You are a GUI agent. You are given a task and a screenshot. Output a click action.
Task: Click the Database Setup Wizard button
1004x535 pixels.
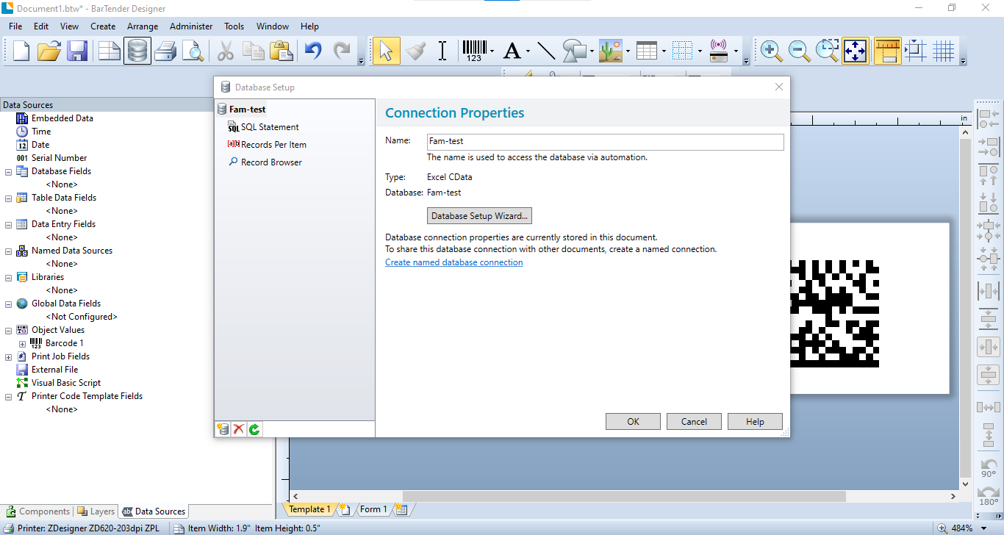479,216
